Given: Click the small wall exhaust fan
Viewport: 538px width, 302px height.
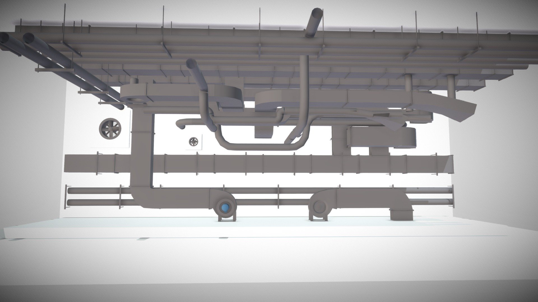Looking at the screenshot, I should coord(193,141).
